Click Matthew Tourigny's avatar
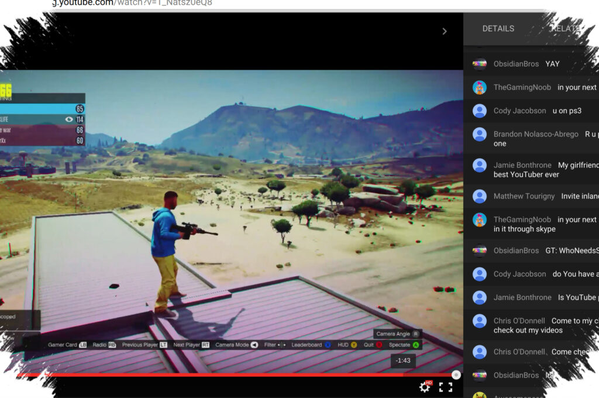599x398 pixels. coord(480,196)
